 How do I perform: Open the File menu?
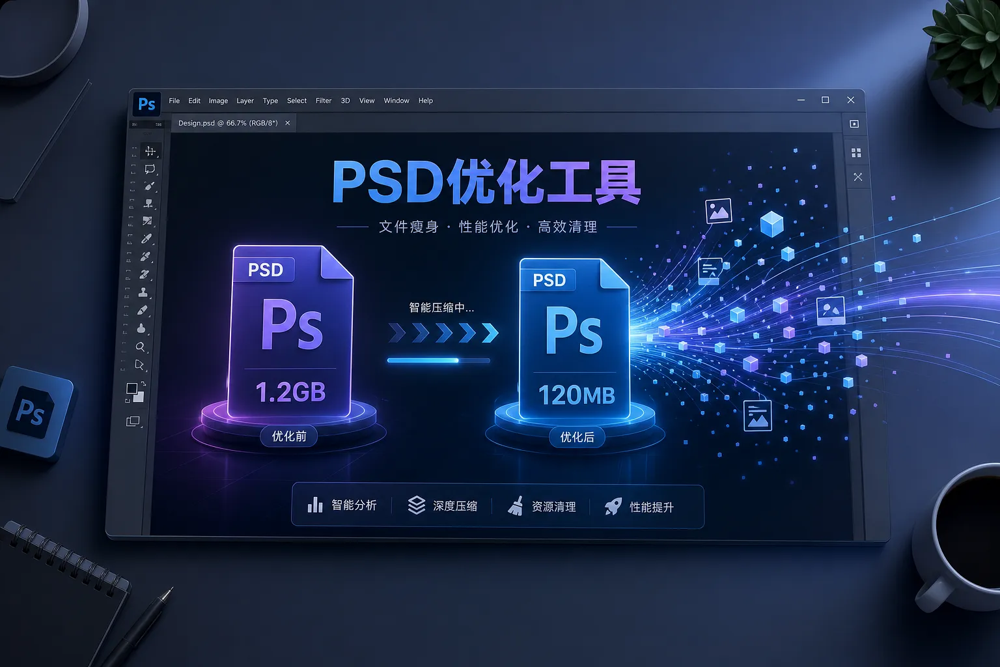pos(174,101)
